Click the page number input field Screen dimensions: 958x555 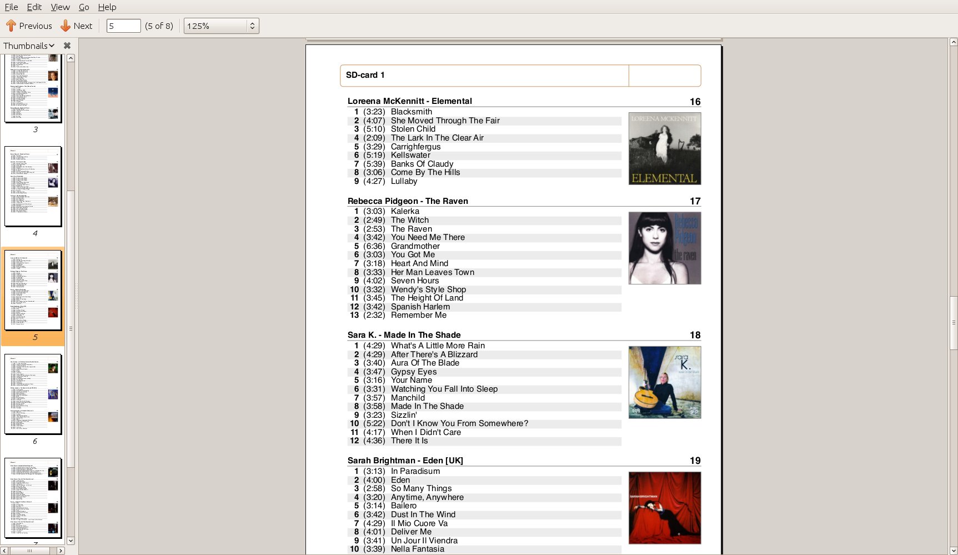pyautogui.click(x=123, y=26)
